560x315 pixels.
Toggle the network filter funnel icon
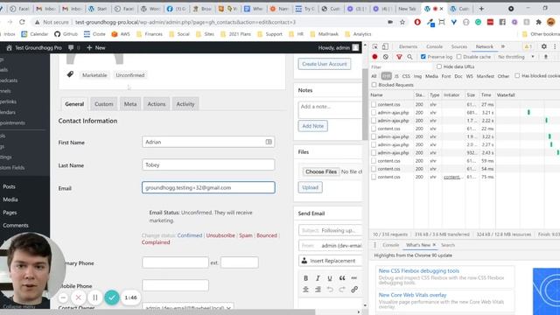tap(399, 57)
